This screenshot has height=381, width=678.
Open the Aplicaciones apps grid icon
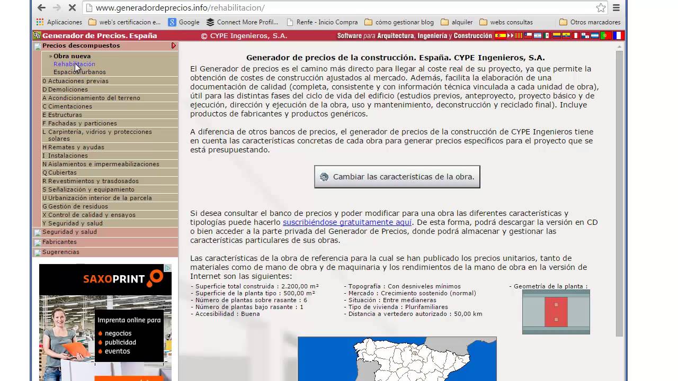40,22
